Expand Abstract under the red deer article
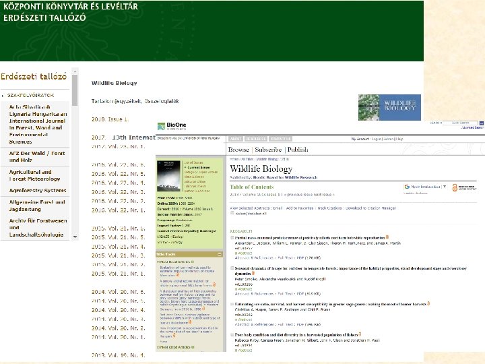This screenshot has width=485, height=364. click(244, 289)
